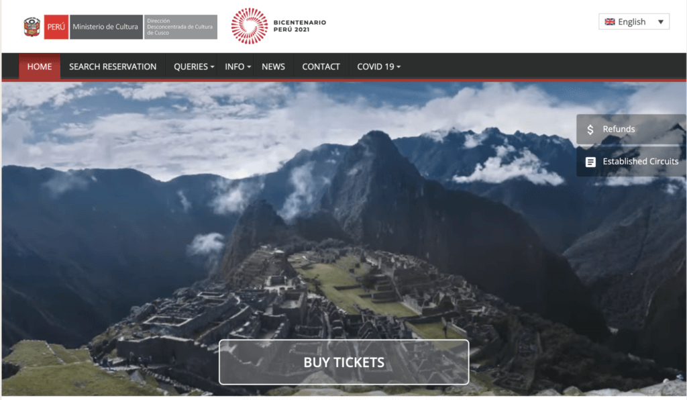Open the English language dropdown
This screenshot has height=400, width=687.
click(633, 21)
